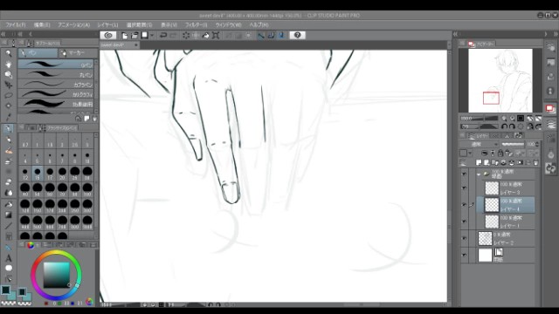This screenshot has height=314, width=559.
Task: Click the Save icon in toolbar
Action: click(x=144, y=35)
